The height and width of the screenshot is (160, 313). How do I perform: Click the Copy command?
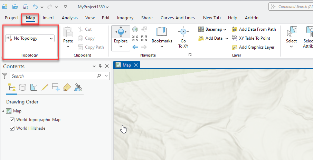(x=86, y=38)
